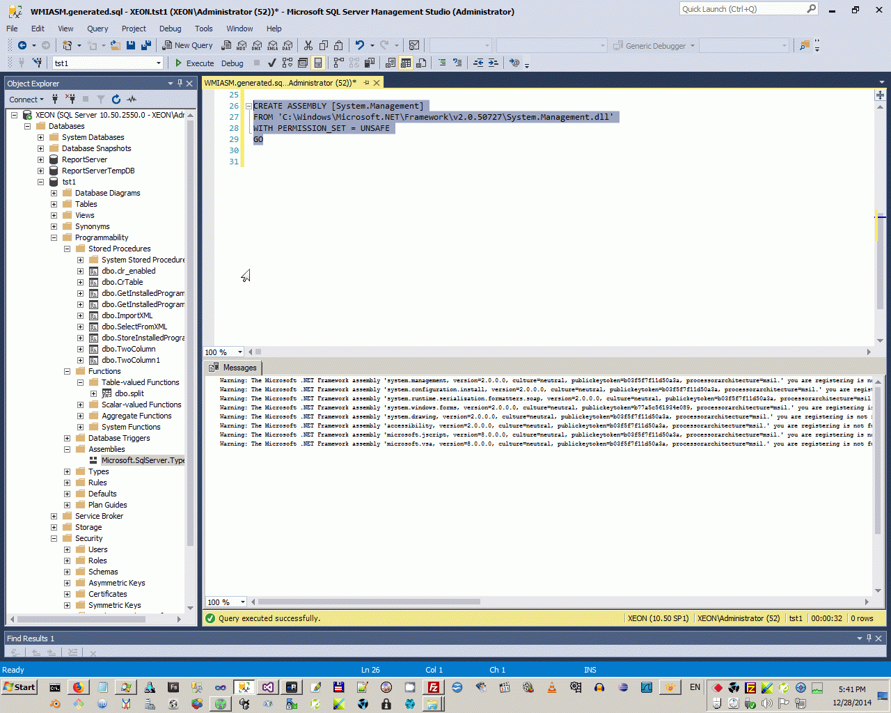Toggle Results to File mode
This screenshot has width=891, height=713.
(x=421, y=63)
